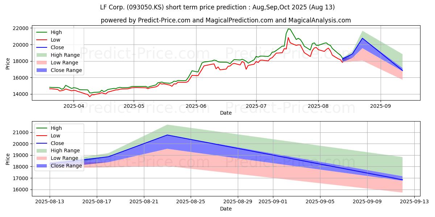Select the pink Low Range swatch in the upper legend
Screen dimensions: 435x217
[42, 63]
